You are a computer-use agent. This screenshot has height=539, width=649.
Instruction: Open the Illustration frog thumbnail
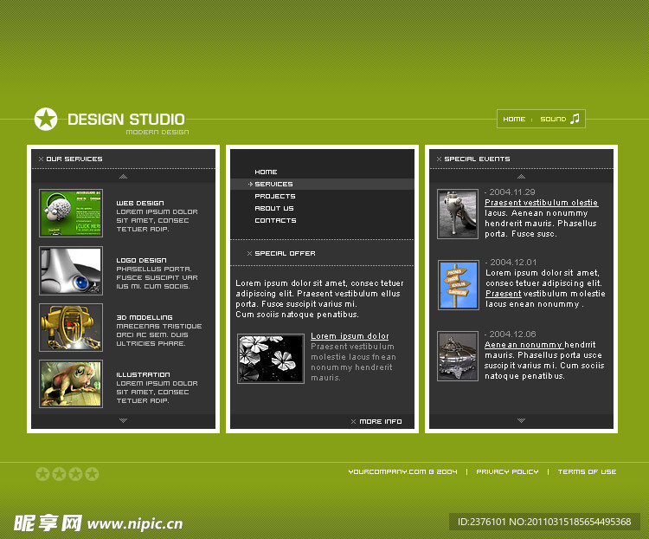(x=71, y=384)
